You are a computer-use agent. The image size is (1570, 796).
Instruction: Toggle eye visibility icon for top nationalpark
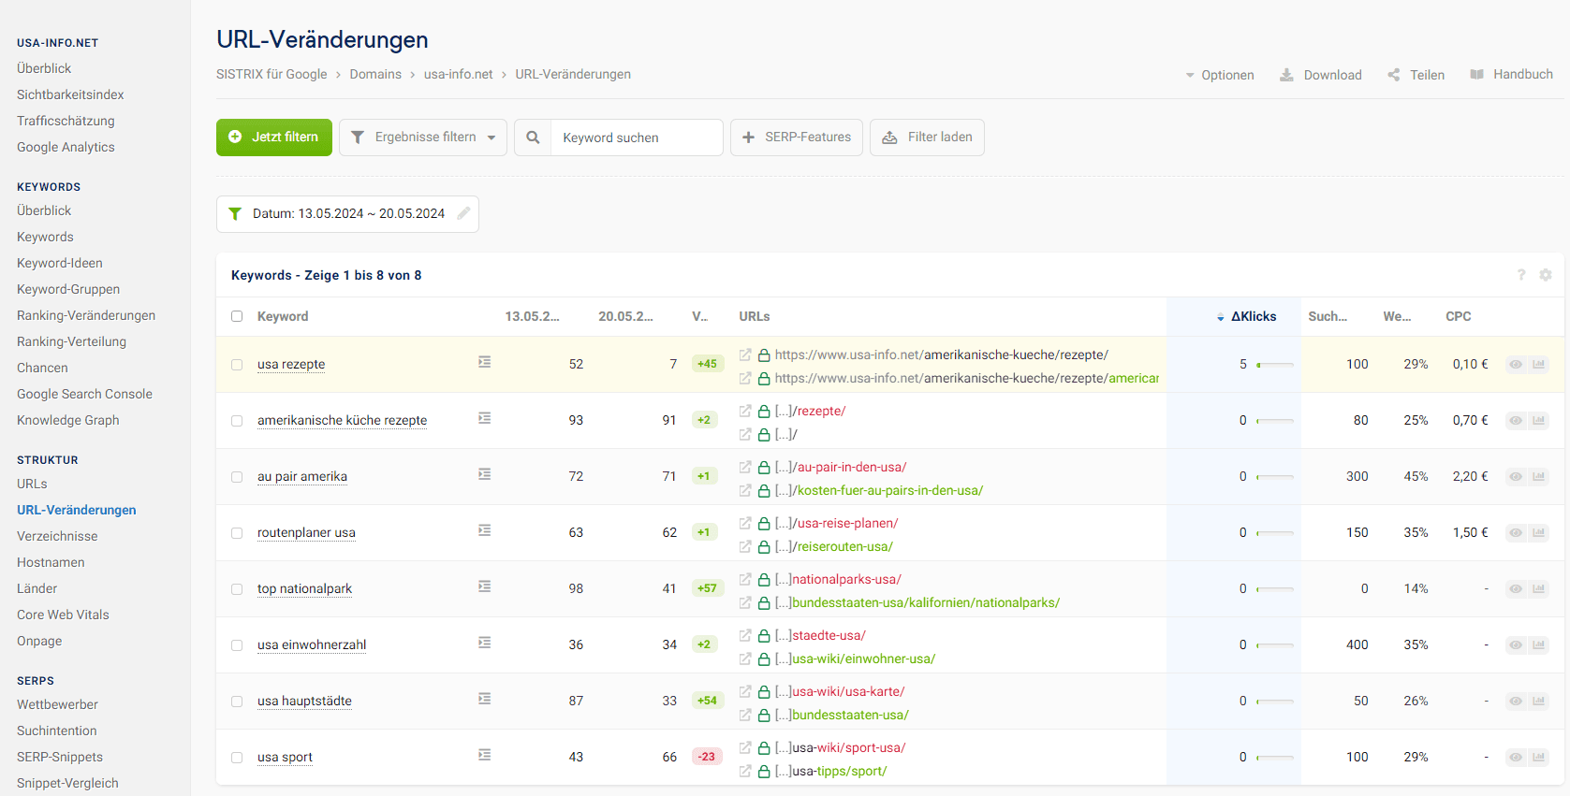[1516, 588]
